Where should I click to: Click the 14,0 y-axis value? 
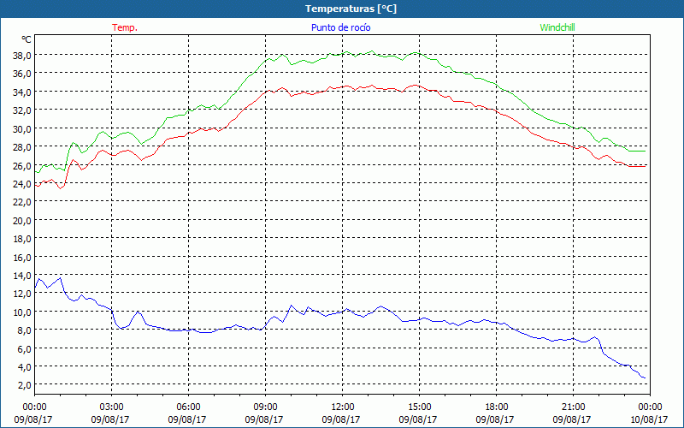[x=22, y=276]
